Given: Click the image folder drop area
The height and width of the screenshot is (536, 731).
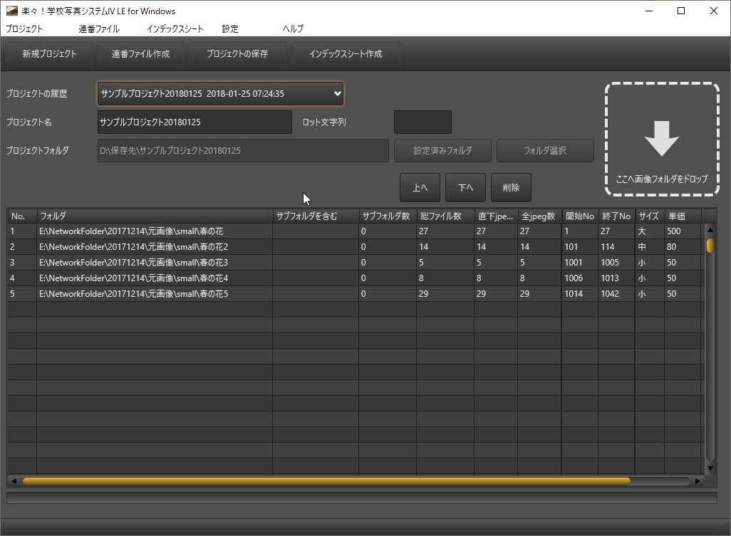Looking at the screenshot, I should tap(662, 140).
